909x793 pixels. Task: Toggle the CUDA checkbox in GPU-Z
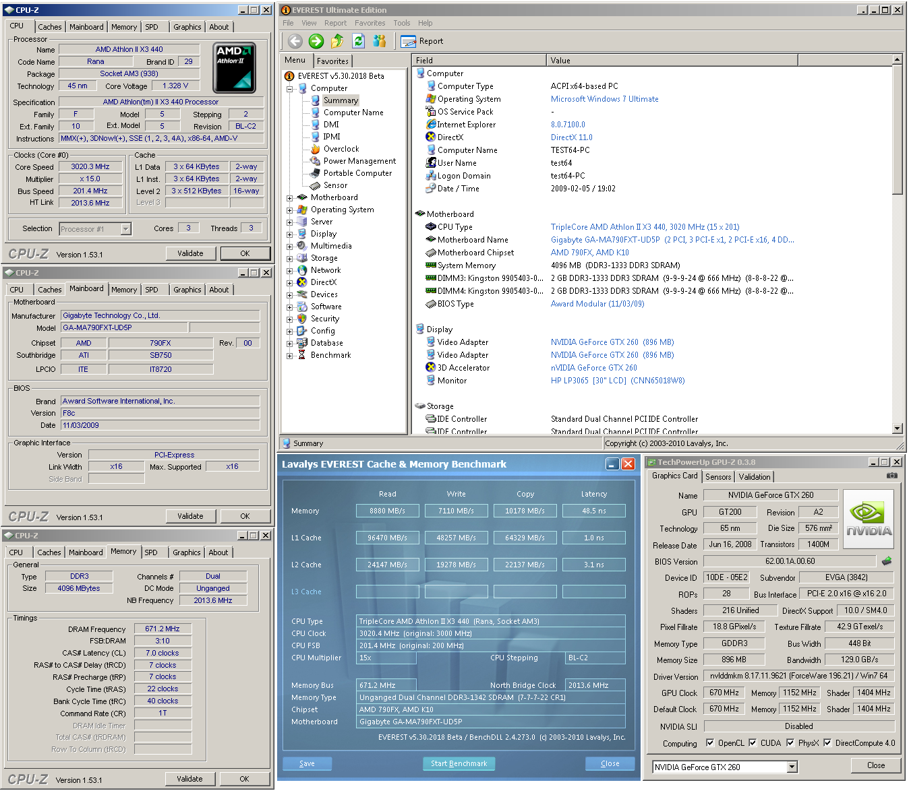pyautogui.click(x=753, y=743)
